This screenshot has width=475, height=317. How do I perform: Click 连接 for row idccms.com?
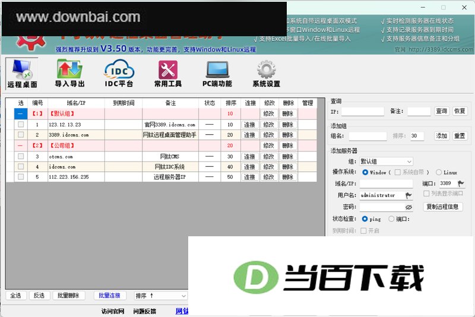click(x=250, y=167)
